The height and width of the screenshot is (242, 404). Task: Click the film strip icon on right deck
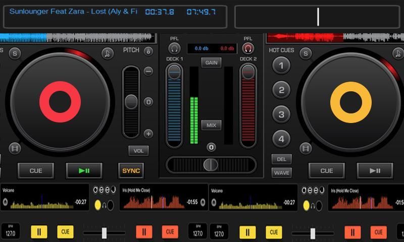point(305,148)
